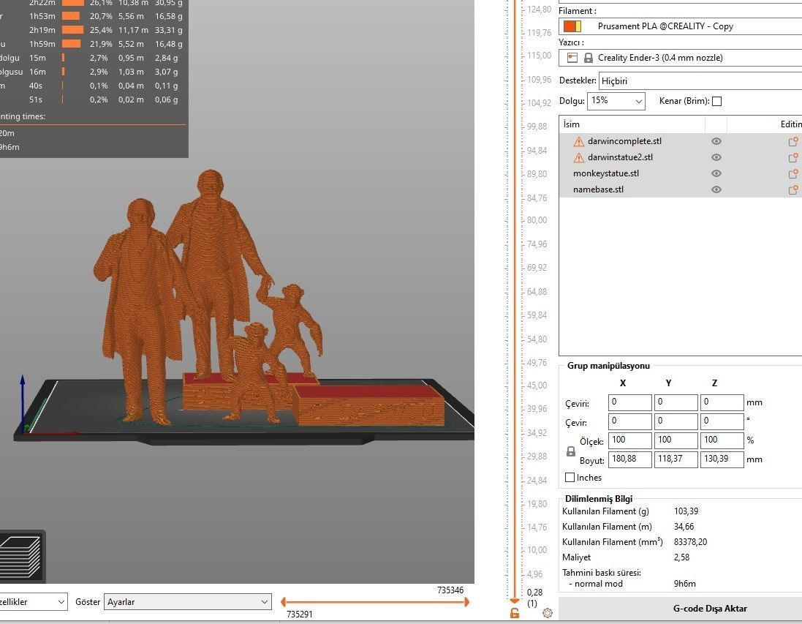Open the layer slider settings gear icon
Viewport: 802px width, 624px height.
pyautogui.click(x=548, y=613)
